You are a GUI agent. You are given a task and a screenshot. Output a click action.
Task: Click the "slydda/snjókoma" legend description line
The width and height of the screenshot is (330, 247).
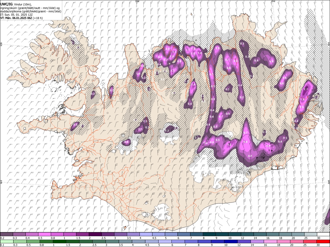pos(31,11)
